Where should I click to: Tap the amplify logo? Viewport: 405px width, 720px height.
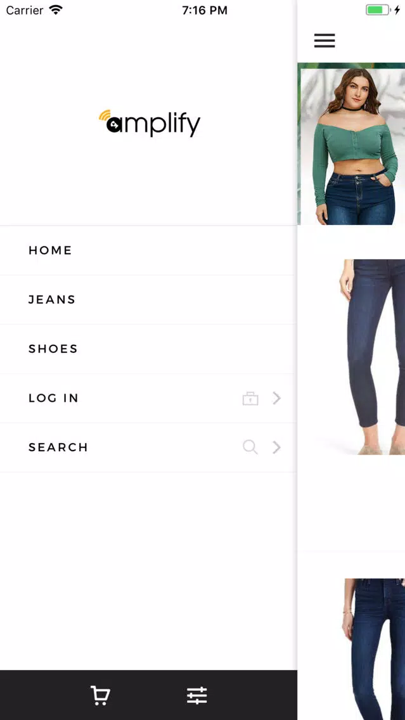tap(149, 123)
